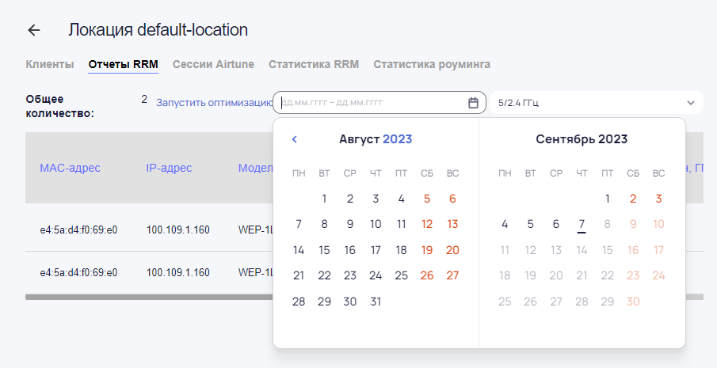This screenshot has height=368, width=717.
Task: Select August 15 in the calendar
Action: (324, 250)
